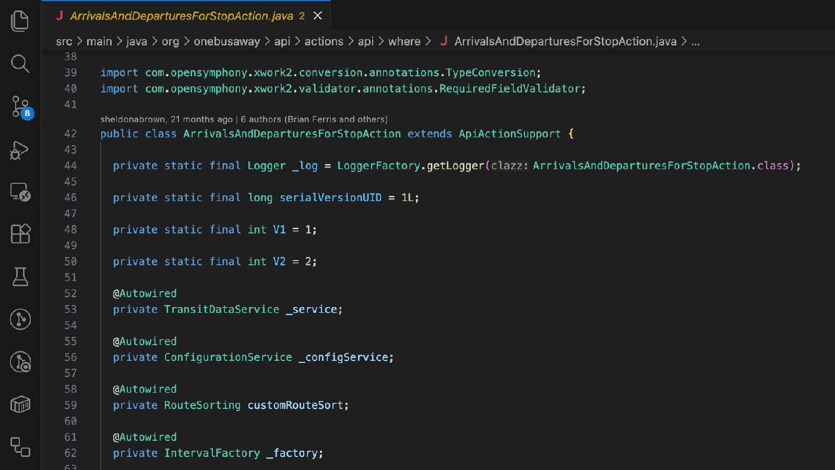835x470 pixels.
Task: Open the Docker containers view
Action: point(20,404)
